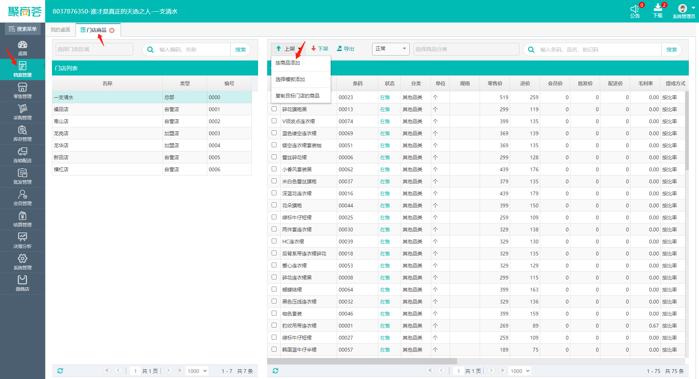Open 档案管理 in the sidebar
Image resolution: width=699 pixels, height=379 pixels.
click(x=23, y=69)
